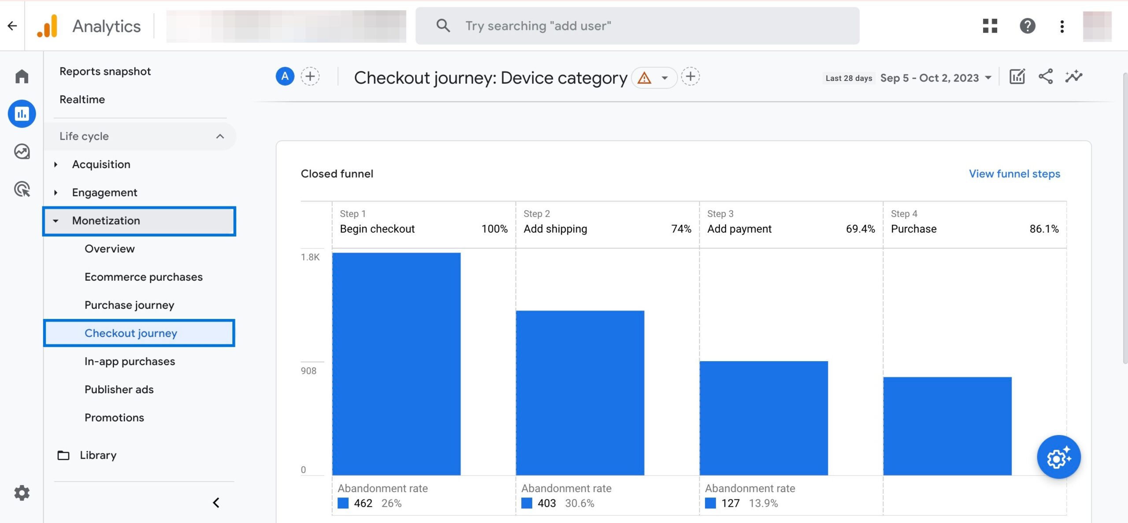Screen dimensions: 1128x523
Task: Click the 86.1% Purchase percentage
Action: tap(1044, 229)
